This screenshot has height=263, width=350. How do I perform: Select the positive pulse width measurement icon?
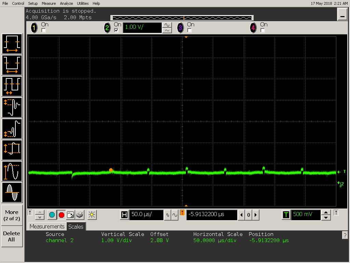pyautogui.click(x=12, y=43)
